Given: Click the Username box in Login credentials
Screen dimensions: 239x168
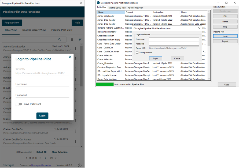Looking at the screenshot, I should click(174, 39).
